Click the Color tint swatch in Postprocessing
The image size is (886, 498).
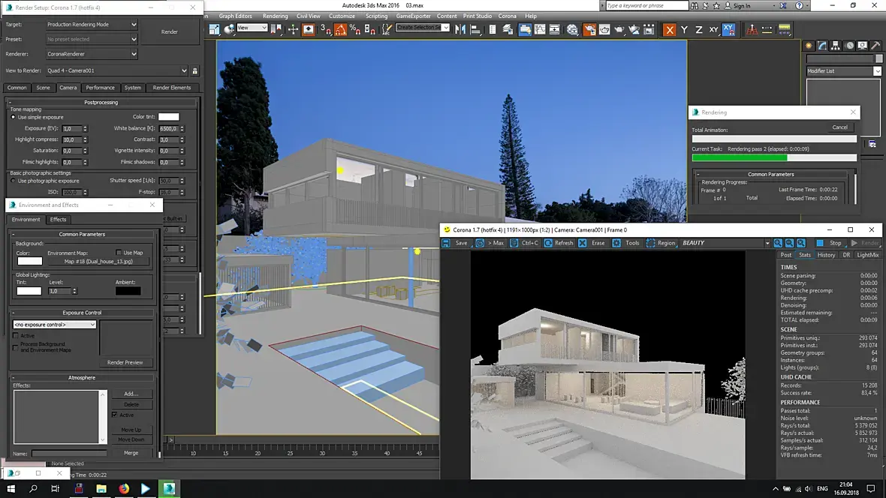(x=168, y=117)
